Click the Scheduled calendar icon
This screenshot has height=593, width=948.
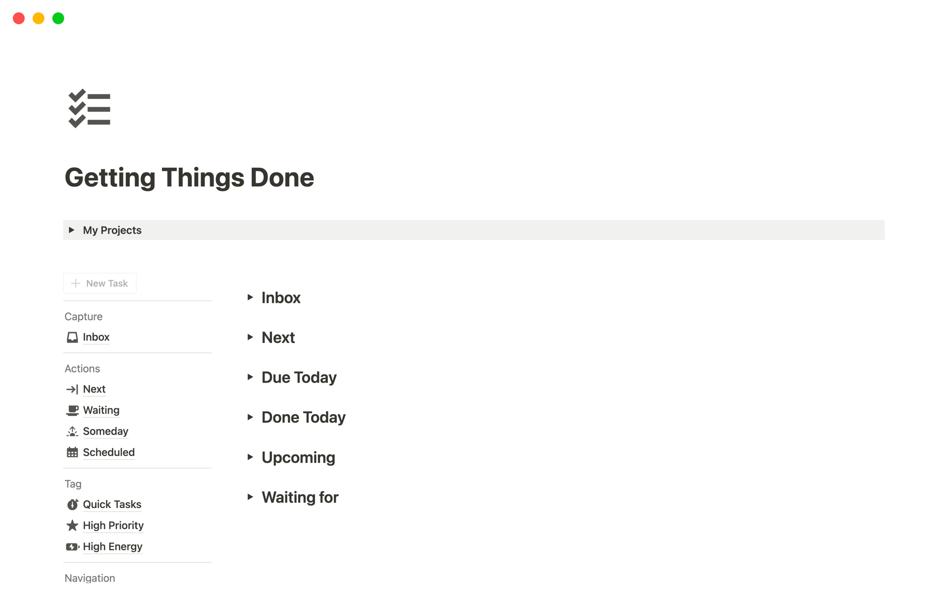[x=72, y=453]
